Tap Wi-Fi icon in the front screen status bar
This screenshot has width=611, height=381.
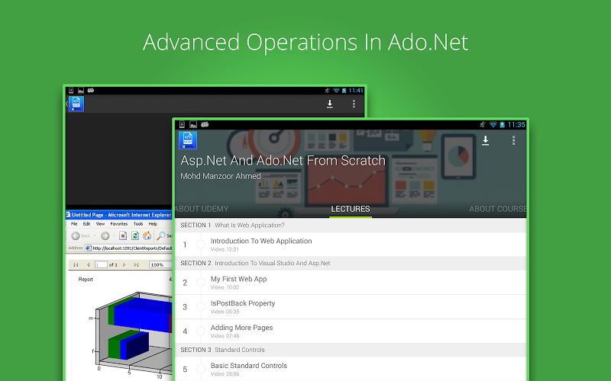pyautogui.click(x=493, y=124)
